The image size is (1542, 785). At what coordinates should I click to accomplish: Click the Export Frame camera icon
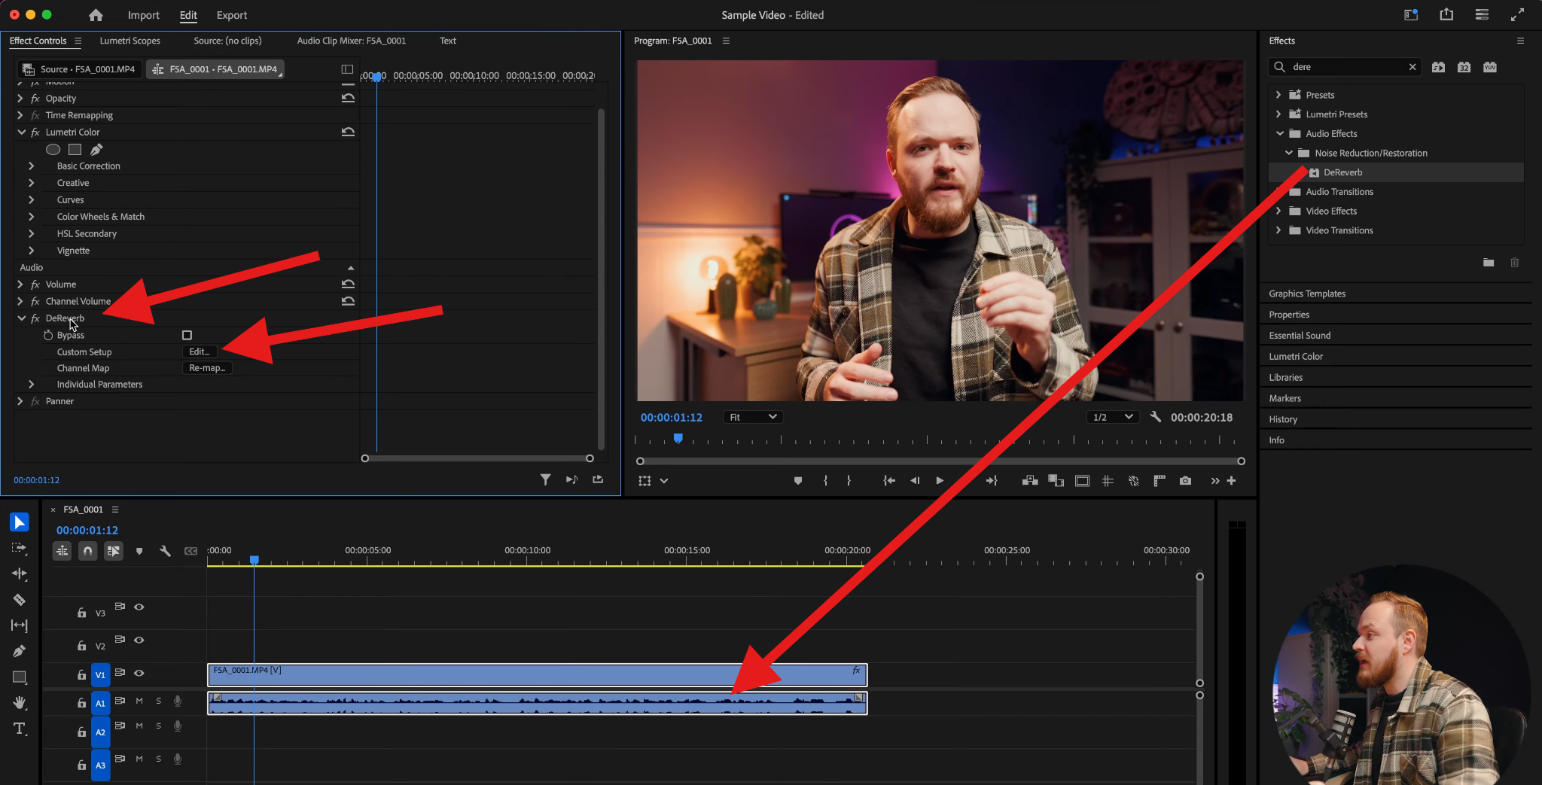click(x=1184, y=480)
